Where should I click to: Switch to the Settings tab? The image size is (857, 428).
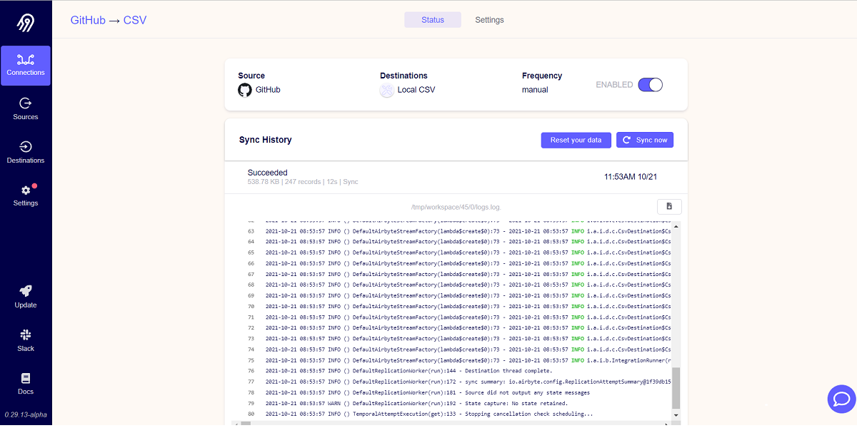coord(489,20)
